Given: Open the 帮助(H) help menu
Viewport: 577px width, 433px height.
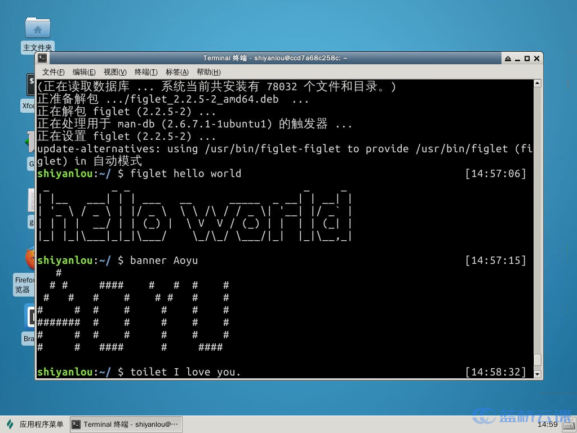Looking at the screenshot, I should click(x=208, y=72).
